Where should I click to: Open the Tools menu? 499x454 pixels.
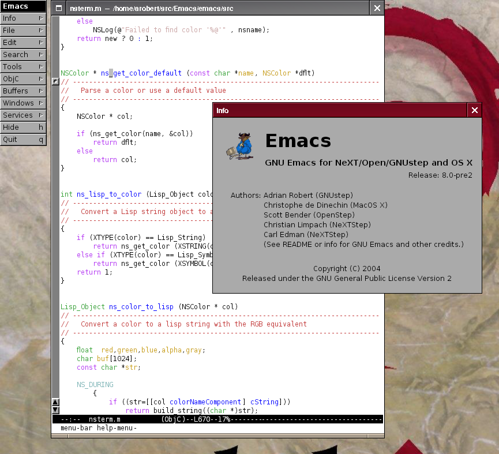[x=23, y=66]
